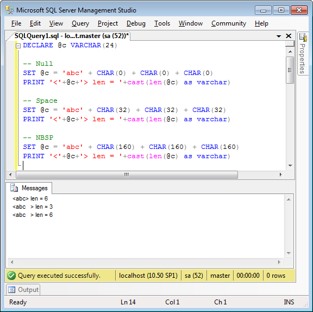
Task: Click the SET line with CHAR(32)
Action: click(x=124, y=110)
